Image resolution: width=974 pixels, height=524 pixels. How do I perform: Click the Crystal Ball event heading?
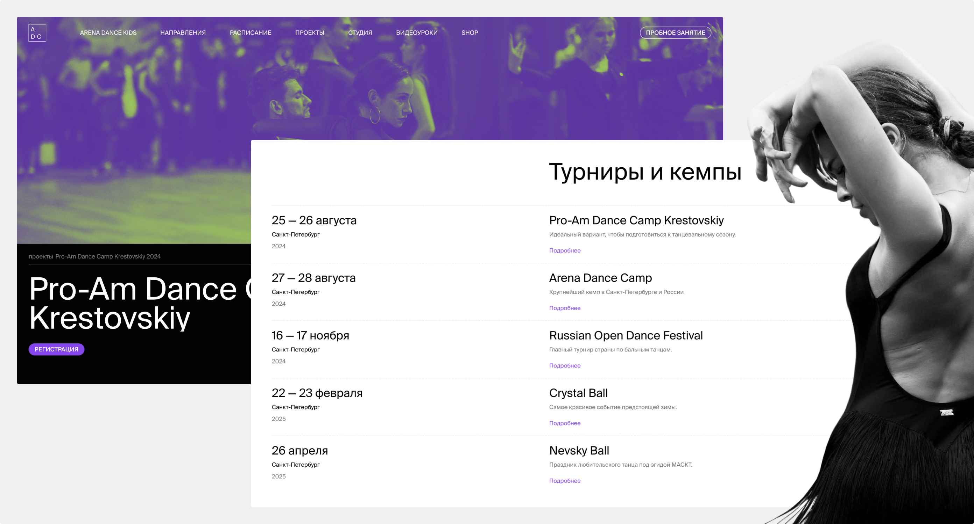coord(578,393)
